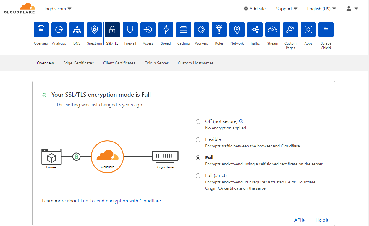Open the Custom Pages wrench icon
The width and height of the screenshot is (369, 226).
[290, 30]
